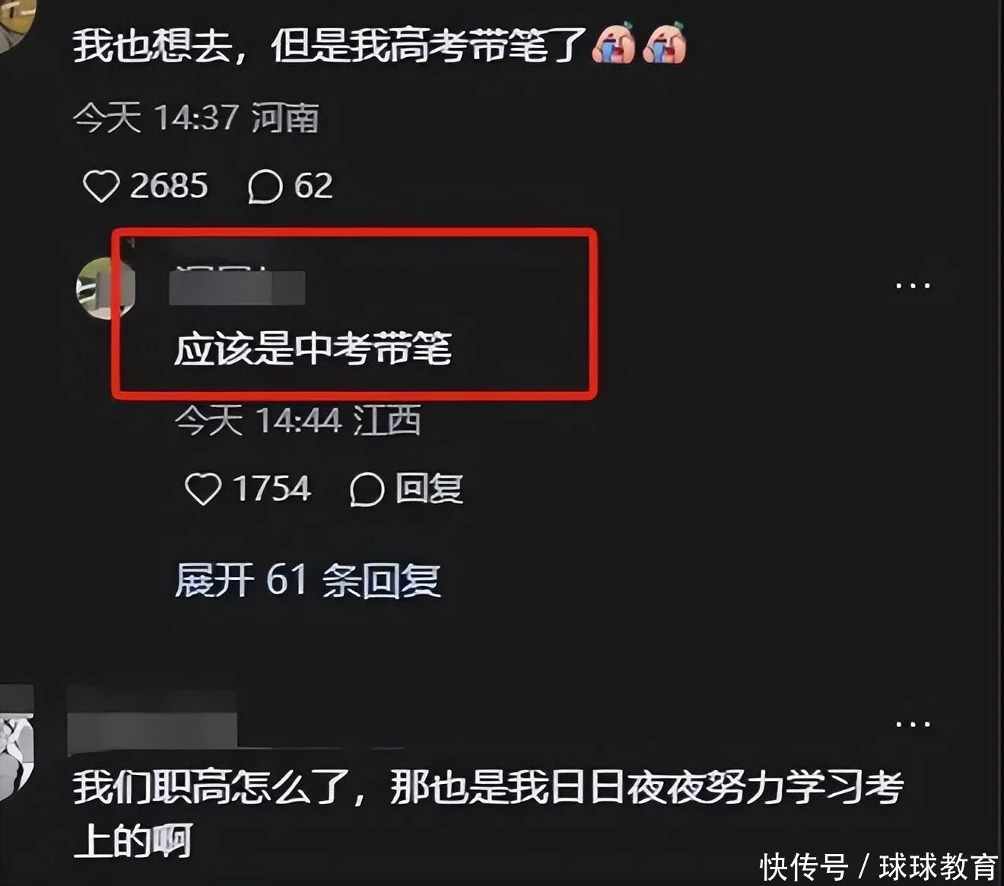Click the blurred username of the 江西 replier

[237, 287]
